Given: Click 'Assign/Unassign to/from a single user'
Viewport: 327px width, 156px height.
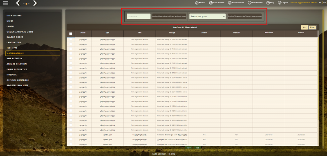Looking at the screenshot, I should tap(169, 16).
